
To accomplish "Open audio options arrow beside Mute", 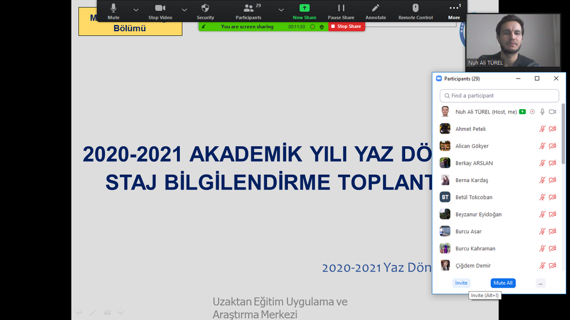I will (136, 10).
